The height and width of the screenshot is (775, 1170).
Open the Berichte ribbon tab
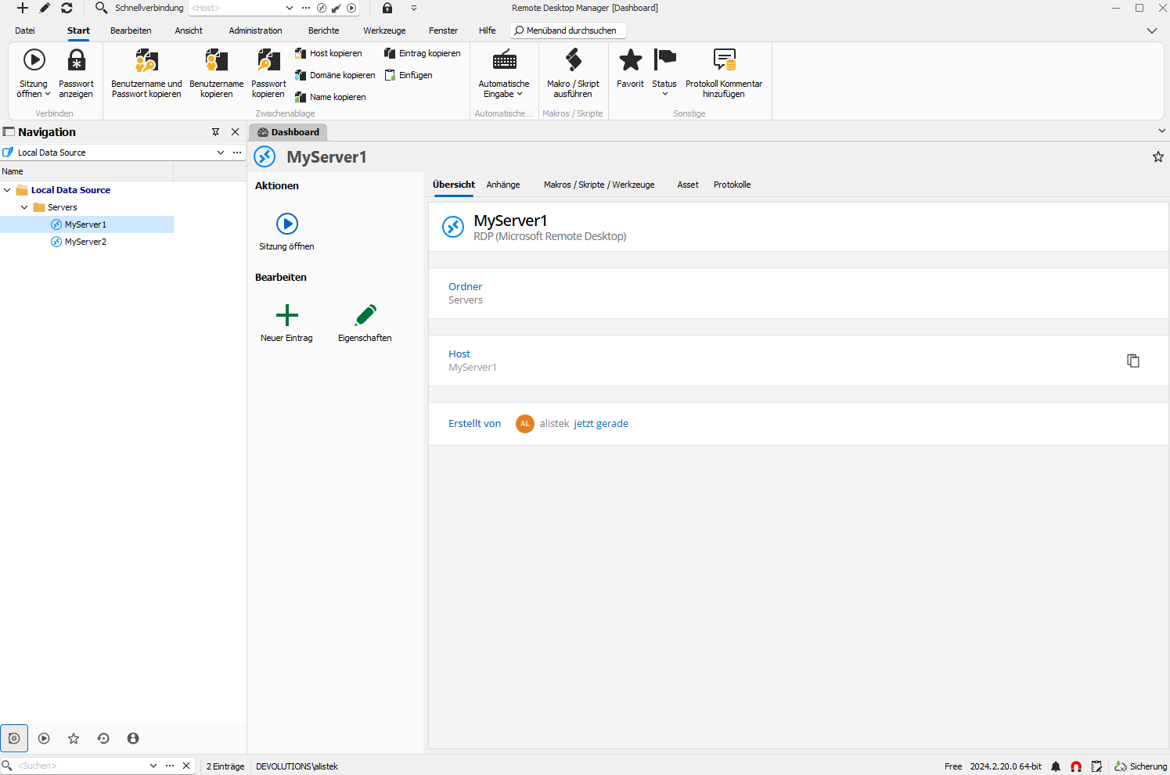324,30
